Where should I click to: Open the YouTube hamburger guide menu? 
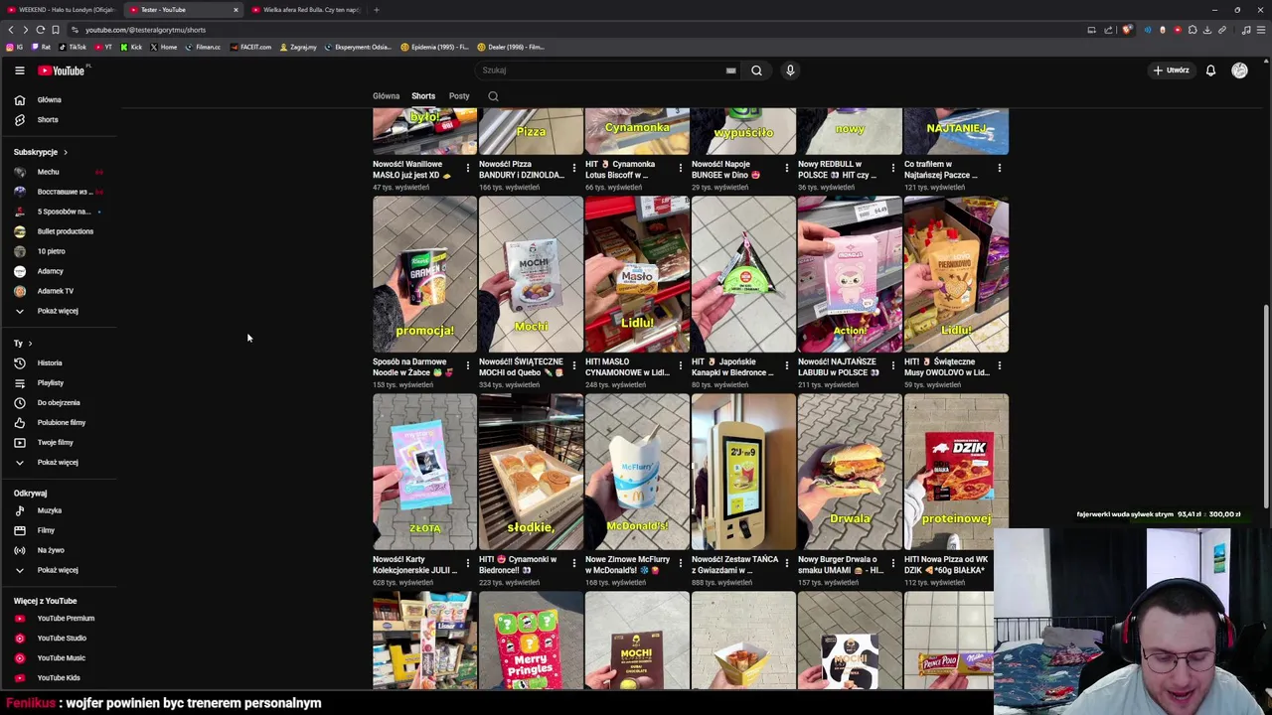(x=19, y=71)
